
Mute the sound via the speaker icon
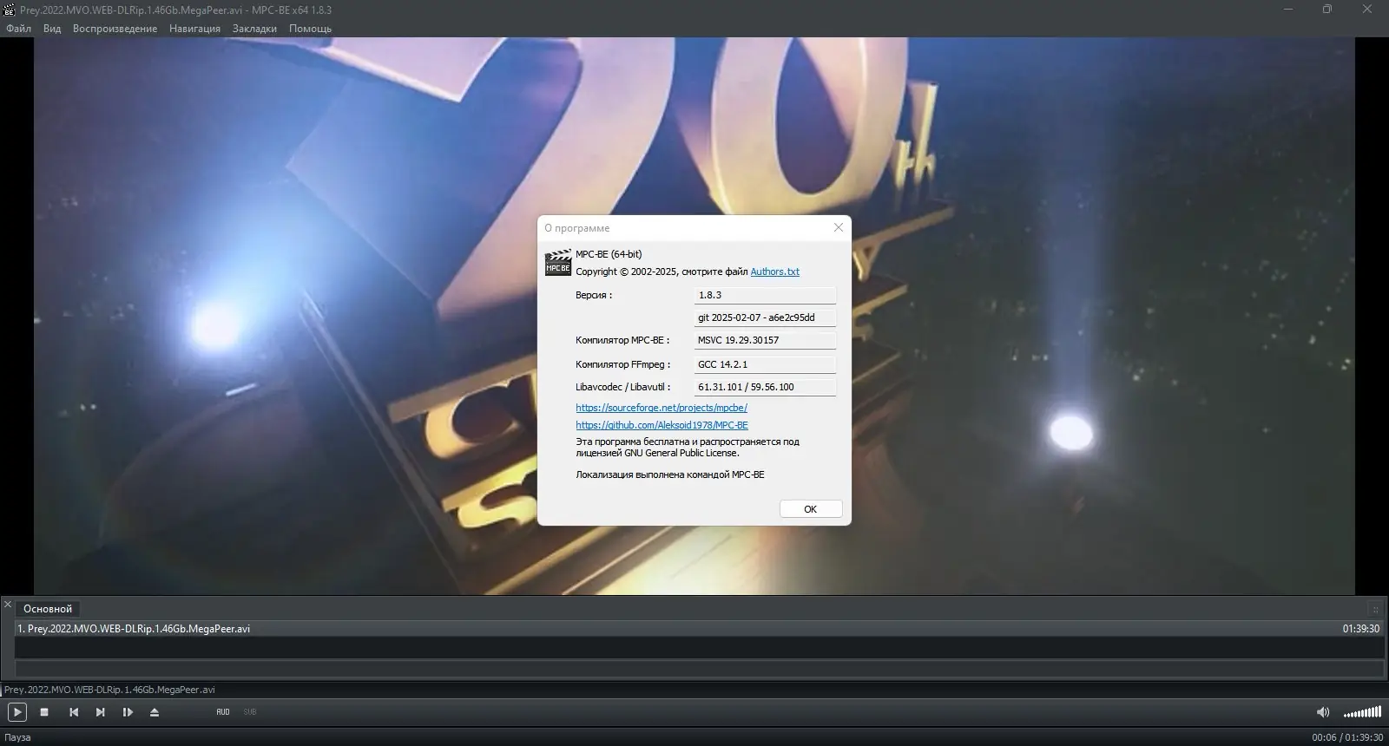(1323, 712)
